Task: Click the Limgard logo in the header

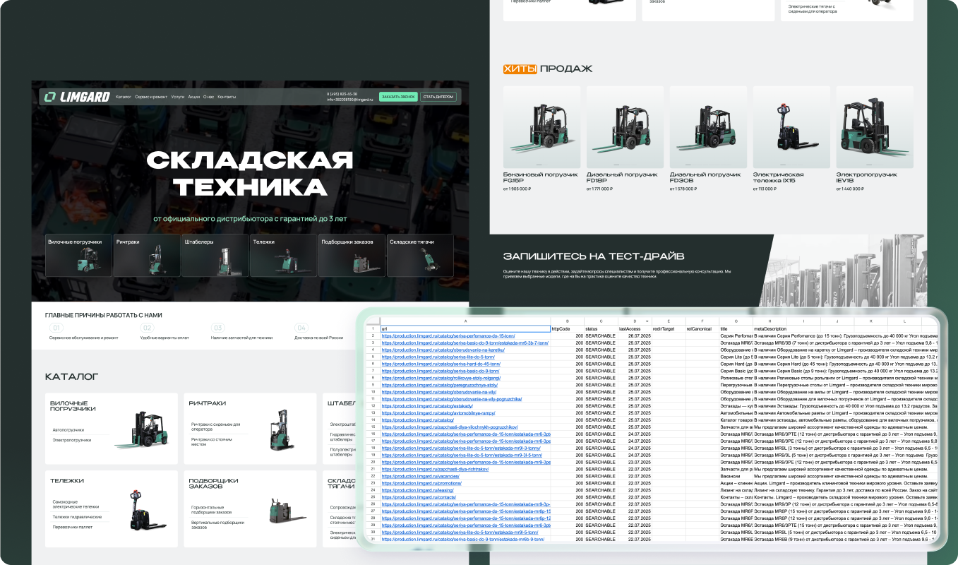Action: (x=76, y=97)
